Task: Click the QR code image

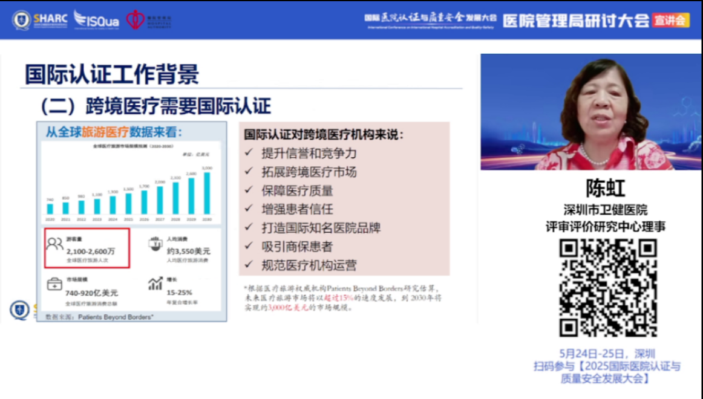Action: tap(607, 288)
